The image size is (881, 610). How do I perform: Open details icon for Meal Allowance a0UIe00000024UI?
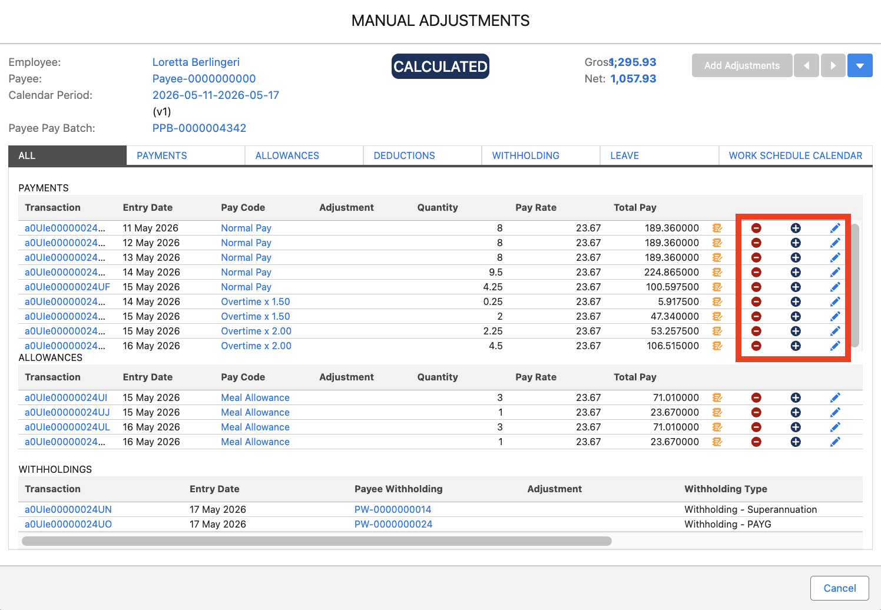717,397
